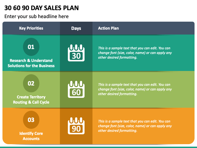Click the 90-day calendar icon
The width and height of the screenshot is (197, 148).
pyautogui.click(x=76, y=126)
